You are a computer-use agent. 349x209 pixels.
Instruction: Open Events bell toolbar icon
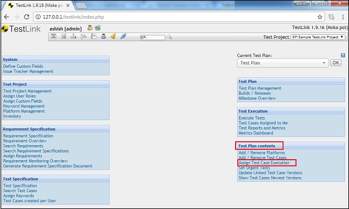click(x=113, y=37)
